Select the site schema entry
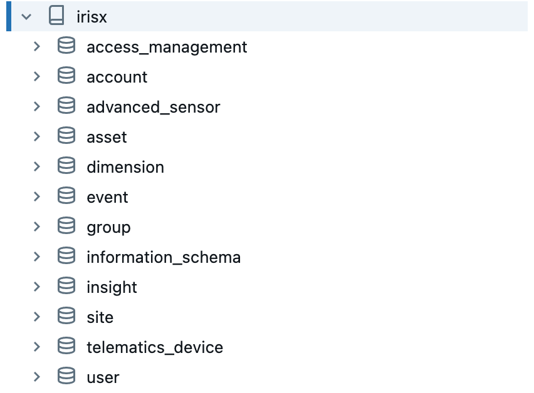This screenshot has height=393, width=534. click(x=100, y=317)
